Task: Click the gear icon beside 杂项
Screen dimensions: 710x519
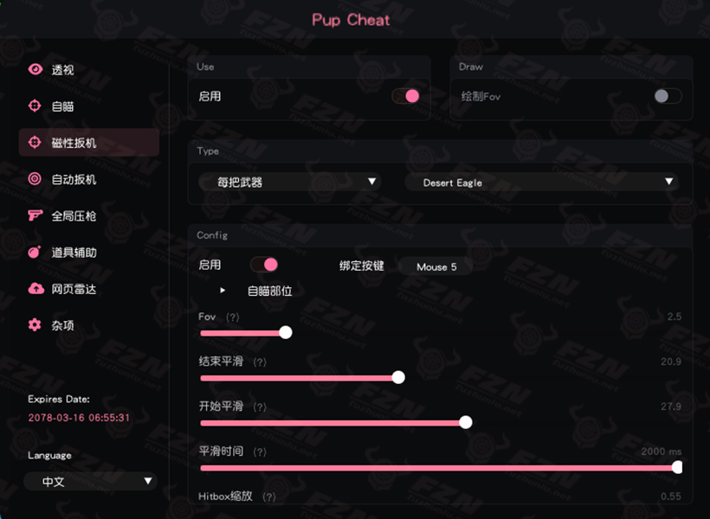Action: pyautogui.click(x=35, y=325)
